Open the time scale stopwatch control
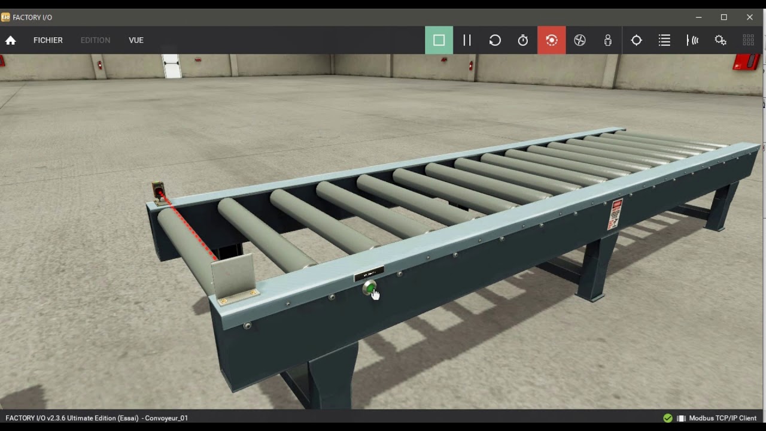Screen dimensions: 766x431 pyautogui.click(x=523, y=40)
